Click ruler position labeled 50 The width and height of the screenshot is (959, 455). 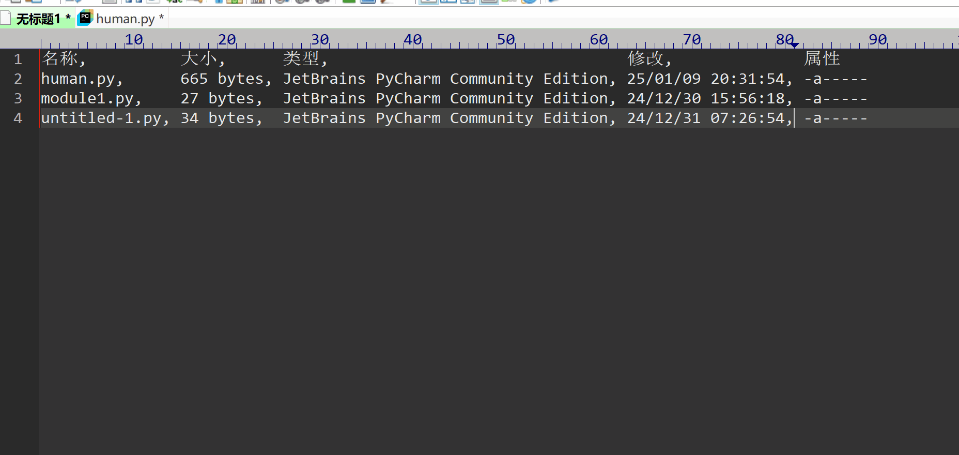click(x=506, y=39)
